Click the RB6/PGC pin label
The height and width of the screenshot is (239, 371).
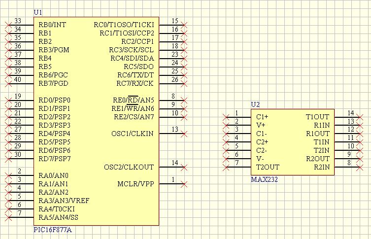coord(53,75)
